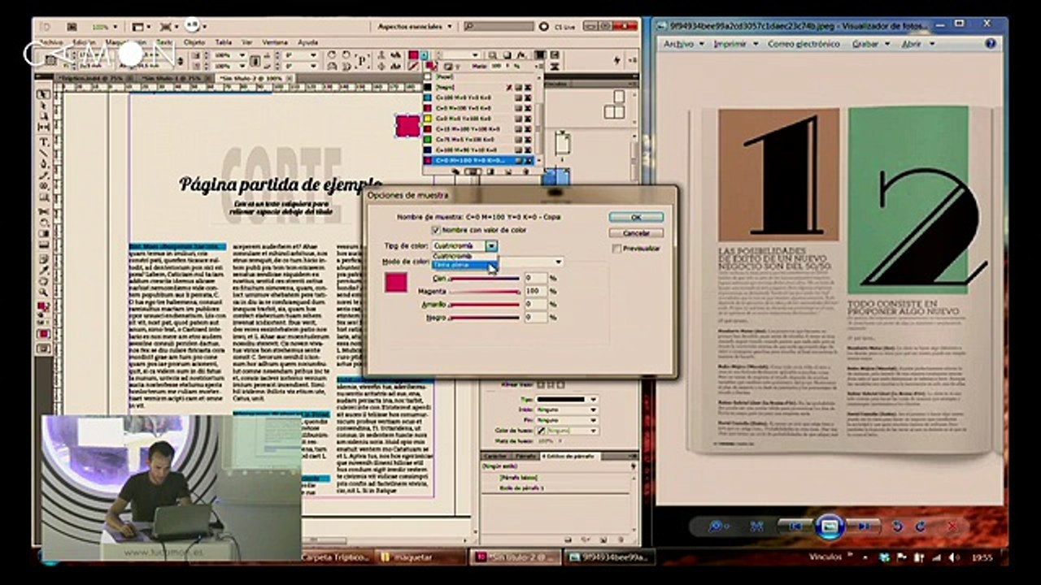Click OK in Opciones de muestra
This screenshot has height=585, width=1041.
coord(636,217)
